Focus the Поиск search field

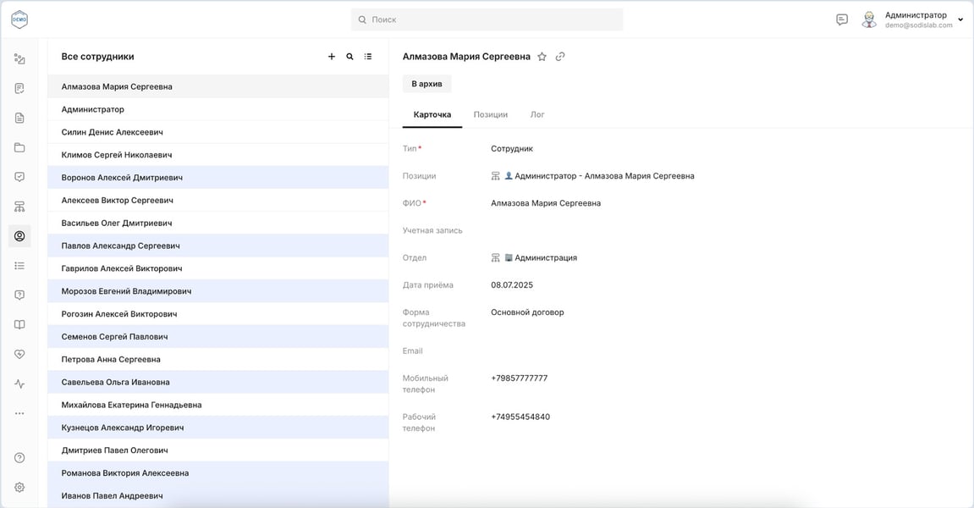coord(487,20)
